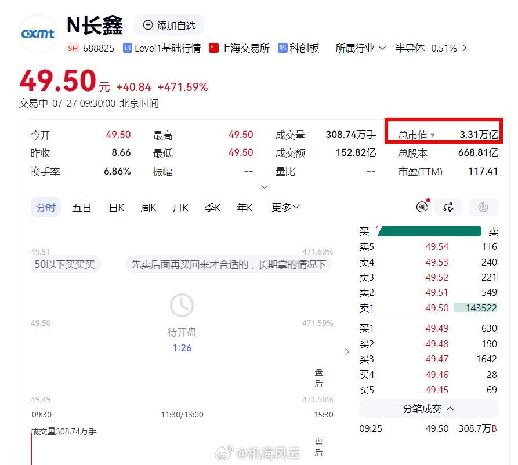Click the 总股本 value 668.81亿

coord(478,152)
